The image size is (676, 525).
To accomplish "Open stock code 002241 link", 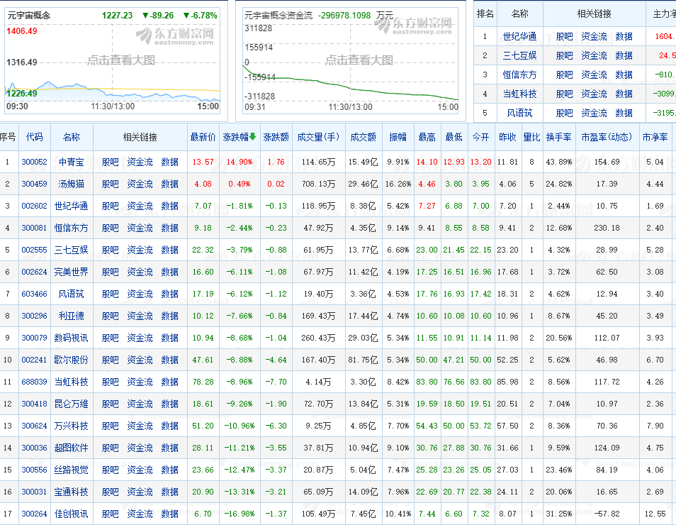I will click(x=35, y=360).
